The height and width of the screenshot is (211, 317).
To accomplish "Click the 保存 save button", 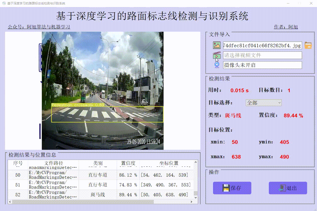I will point(232,188).
